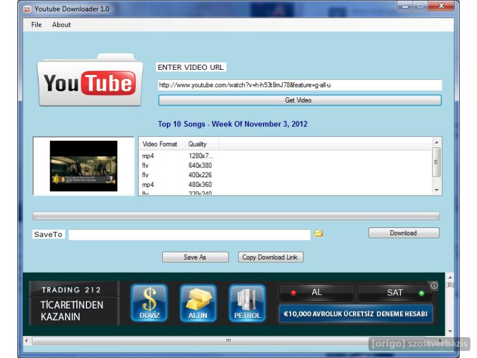Open the File menu
This screenshot has width=477, height=358.
tap(36, 24)
